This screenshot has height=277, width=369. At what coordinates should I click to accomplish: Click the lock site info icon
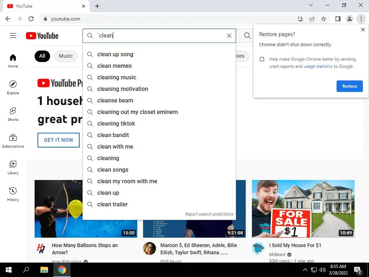[45, 19]
